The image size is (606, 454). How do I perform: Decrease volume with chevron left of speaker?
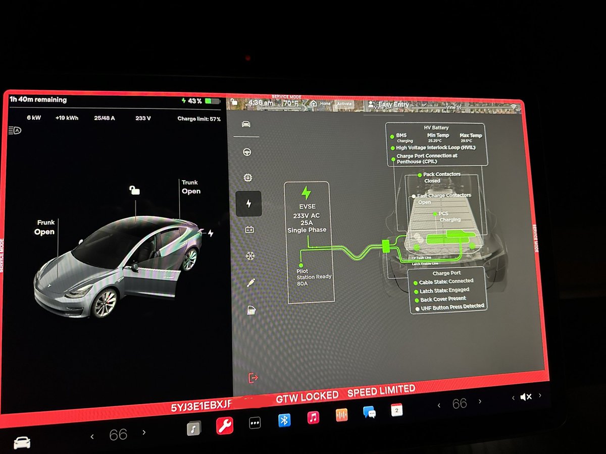click(x=513, y=398)
